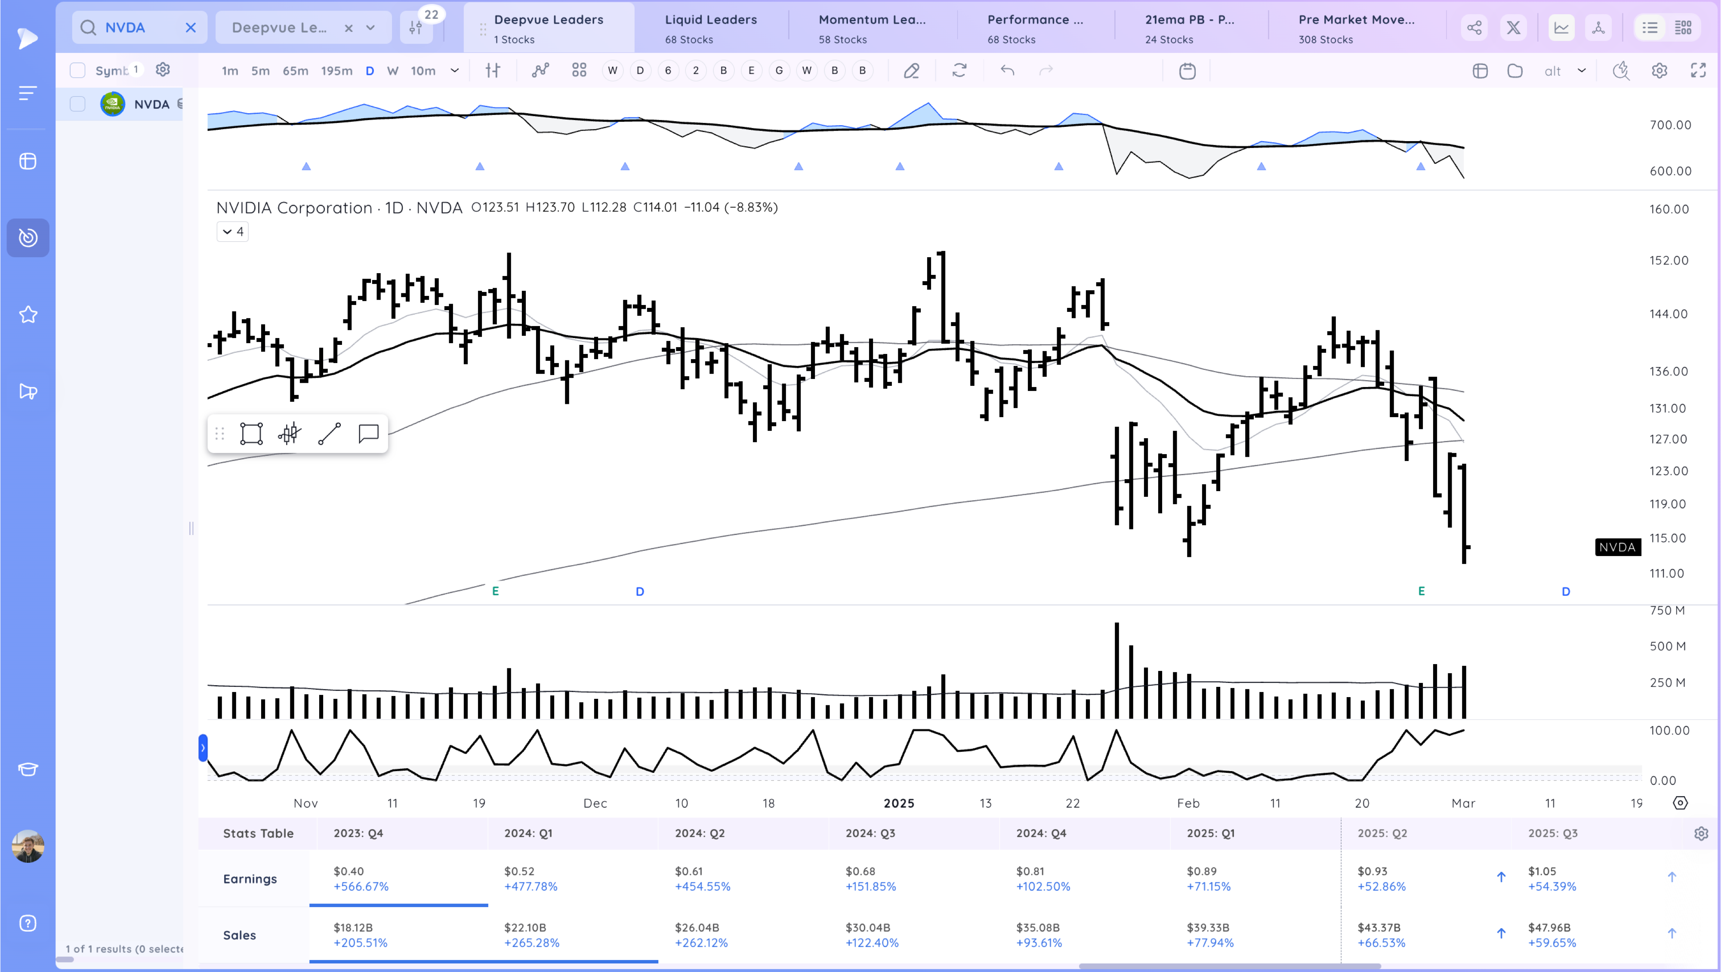Switch to Momentum Leaders tab
1721x972 pixels.
872,28
